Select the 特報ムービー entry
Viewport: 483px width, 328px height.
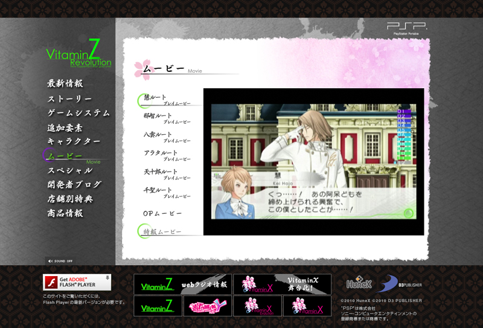[x=162, y=232]
